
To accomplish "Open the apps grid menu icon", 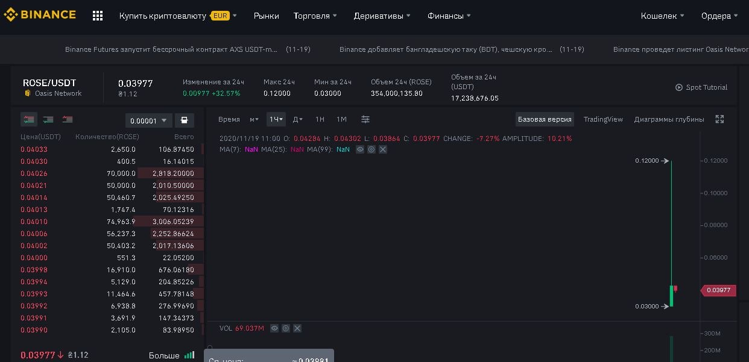I will coord(98,16).
